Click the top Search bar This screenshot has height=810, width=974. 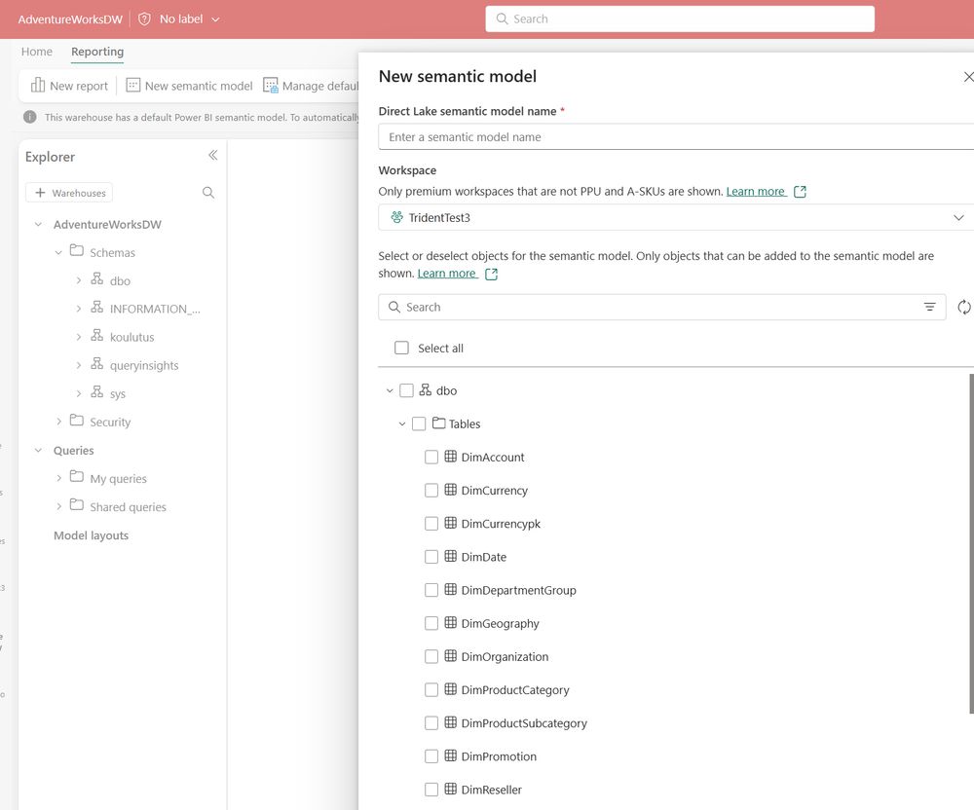point(680,19)
